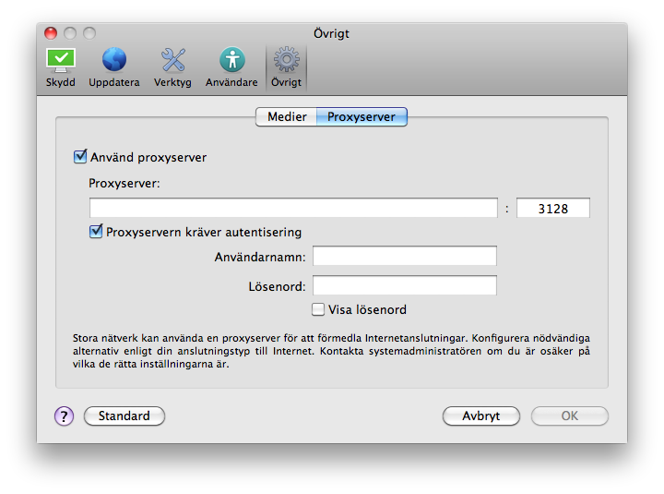Click the Proxyserver address field
Screen dimensions: 664x494
(293, 208)
